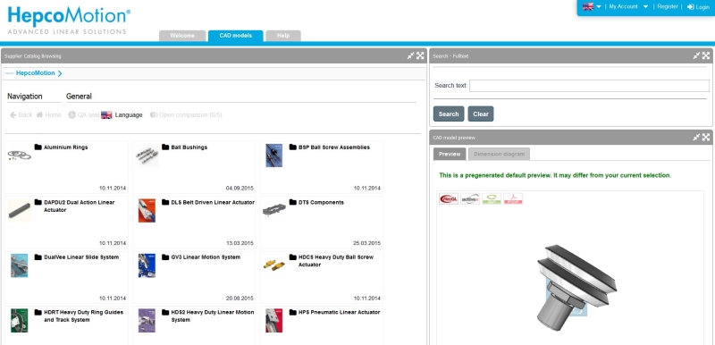
Task: Open the BSP Ball Screw Assemblies folder
Action: click(334, 147)
